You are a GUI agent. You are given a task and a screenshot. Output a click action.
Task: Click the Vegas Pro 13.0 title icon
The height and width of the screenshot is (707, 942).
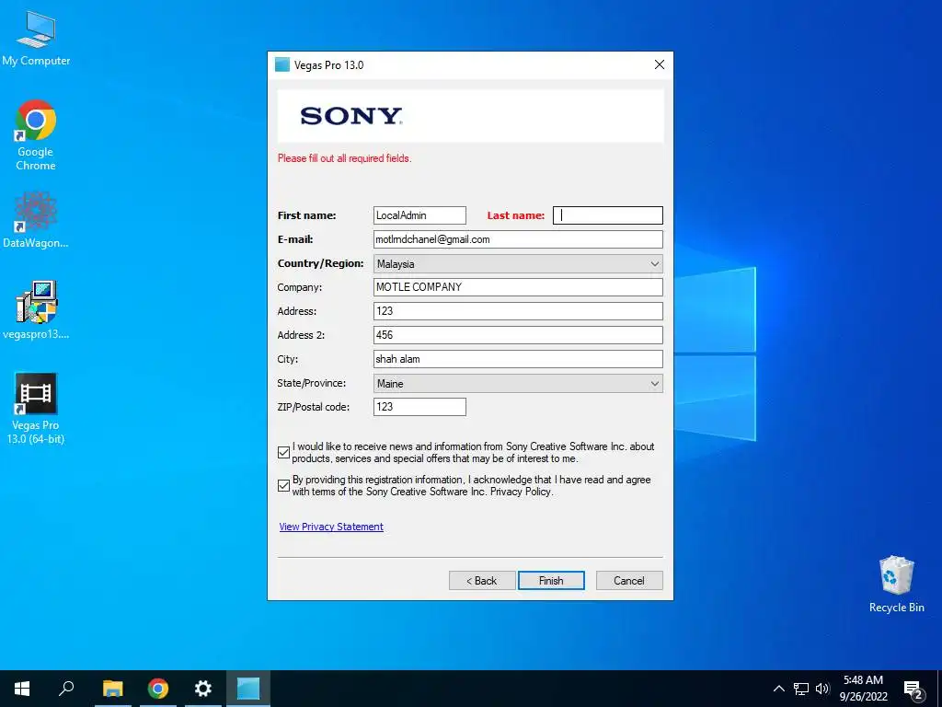coord(282,65)
